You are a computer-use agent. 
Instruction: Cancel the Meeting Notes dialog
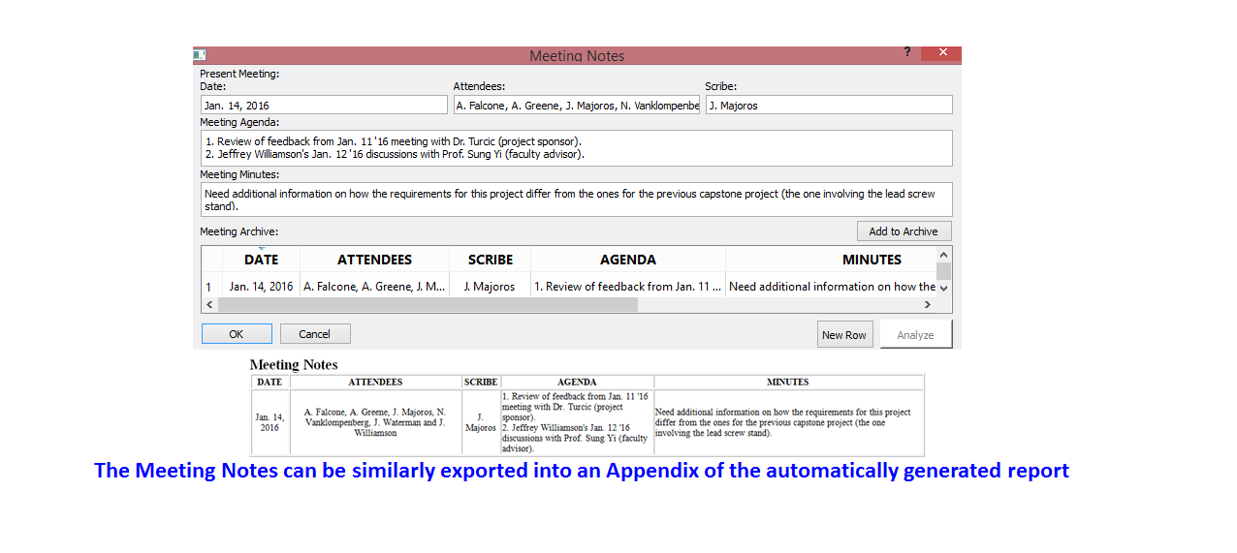click(315, 334)
